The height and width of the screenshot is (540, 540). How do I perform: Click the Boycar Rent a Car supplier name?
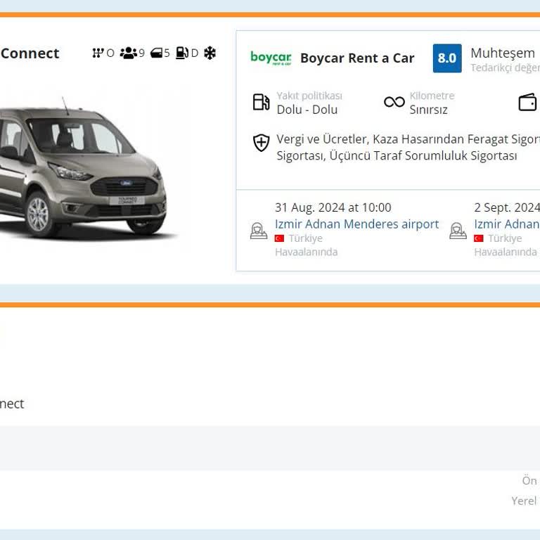(x=357, y=58)
